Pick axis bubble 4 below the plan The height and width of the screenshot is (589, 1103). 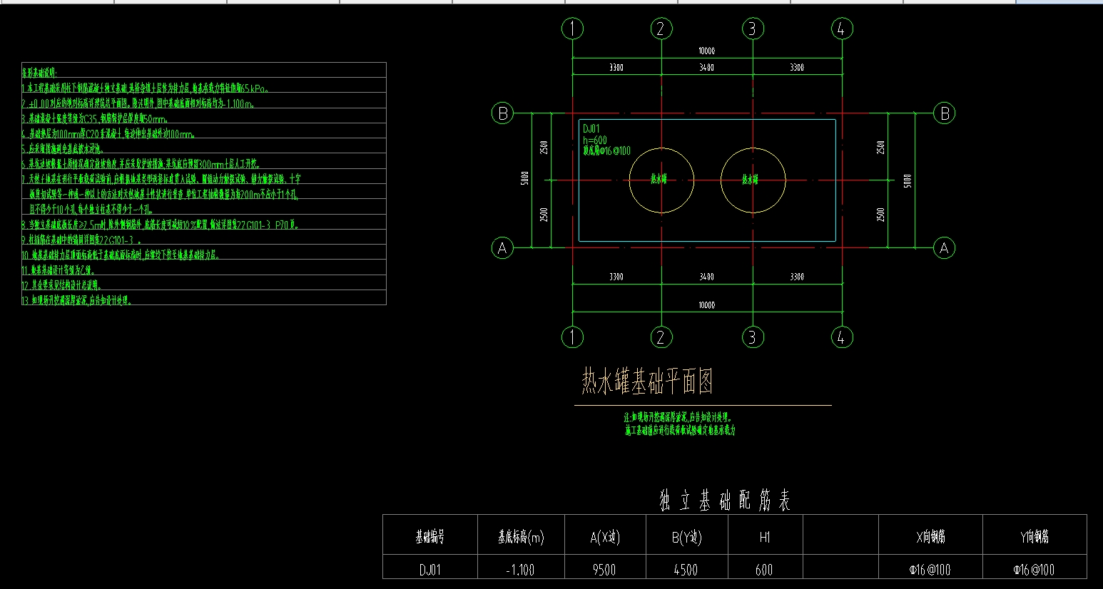coord(841,337)
